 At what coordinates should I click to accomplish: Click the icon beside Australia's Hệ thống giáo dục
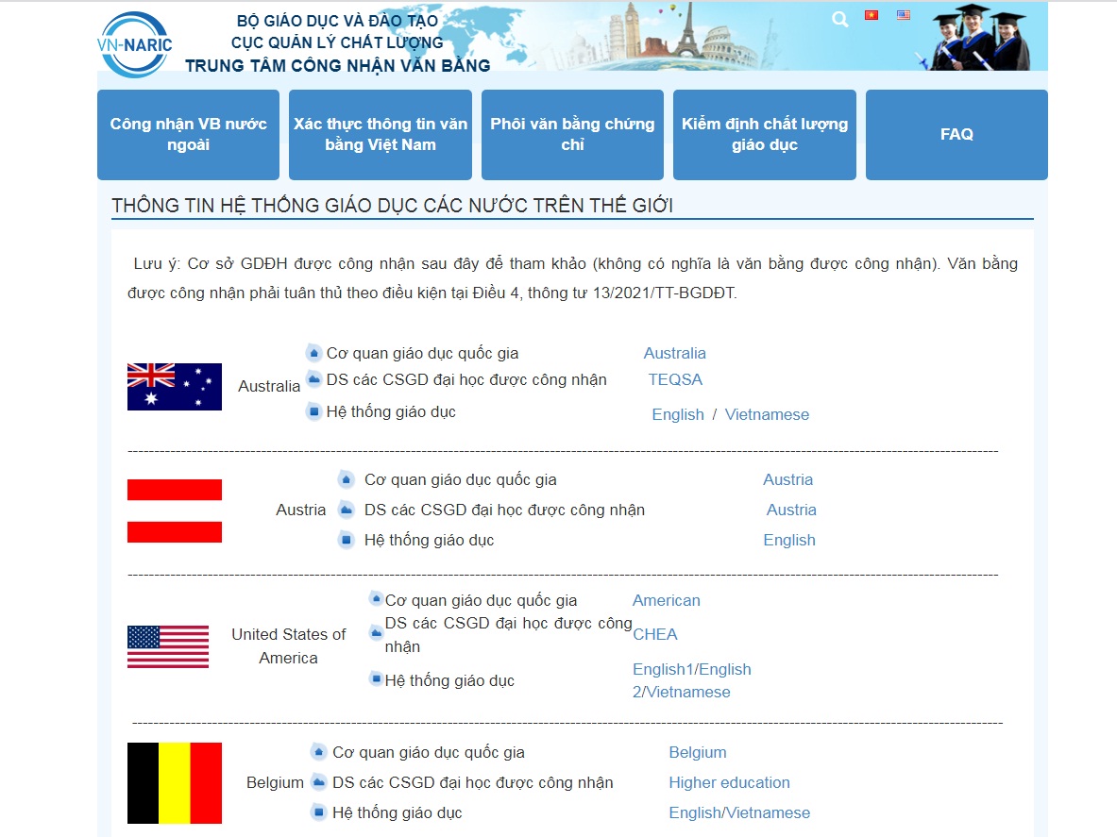pyautogui.click(x=314, y=411)
